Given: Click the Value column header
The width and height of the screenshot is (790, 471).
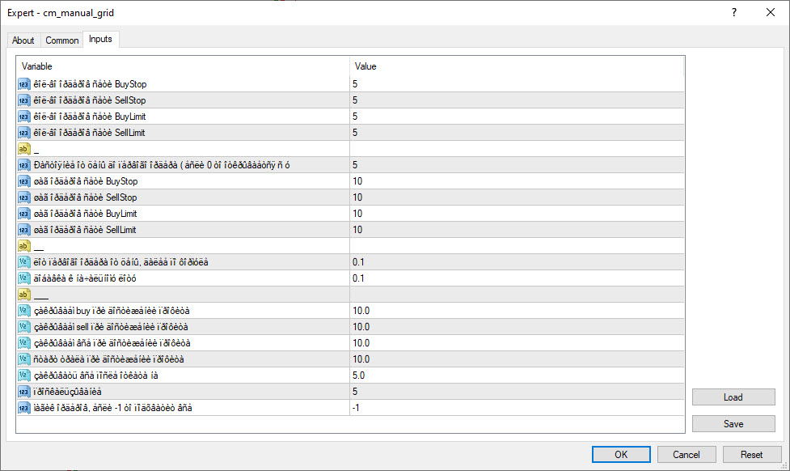Looking at the screenshot, I should [x=518, y=66].
